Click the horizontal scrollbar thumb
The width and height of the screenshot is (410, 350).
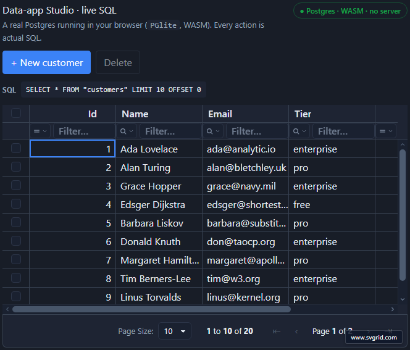151,309
